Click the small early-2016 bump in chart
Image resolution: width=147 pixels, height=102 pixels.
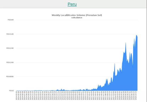click(61, 89)
